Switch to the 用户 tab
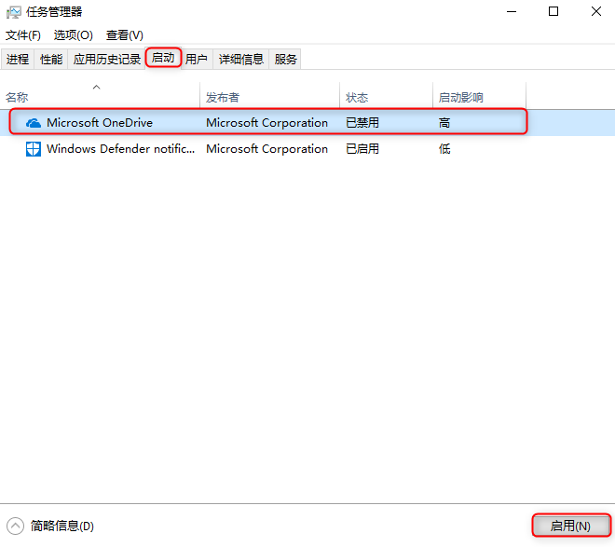The height and width of the screenshot is (547, 615). pyautogui.click(x=196, y=60)
